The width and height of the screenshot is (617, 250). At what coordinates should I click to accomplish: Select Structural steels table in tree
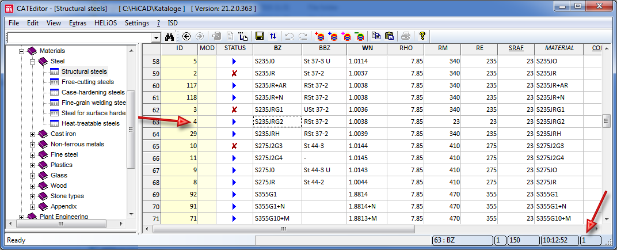(x=84, y=71)
